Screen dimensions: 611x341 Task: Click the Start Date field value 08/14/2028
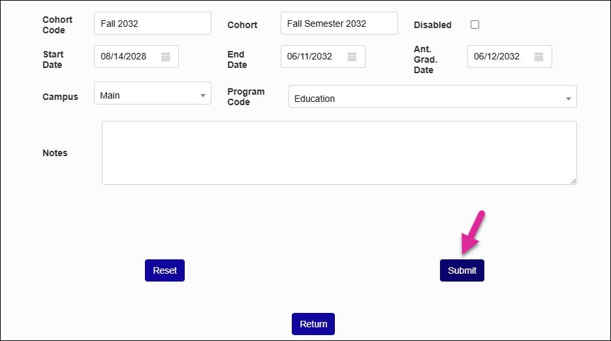point(123,57)
